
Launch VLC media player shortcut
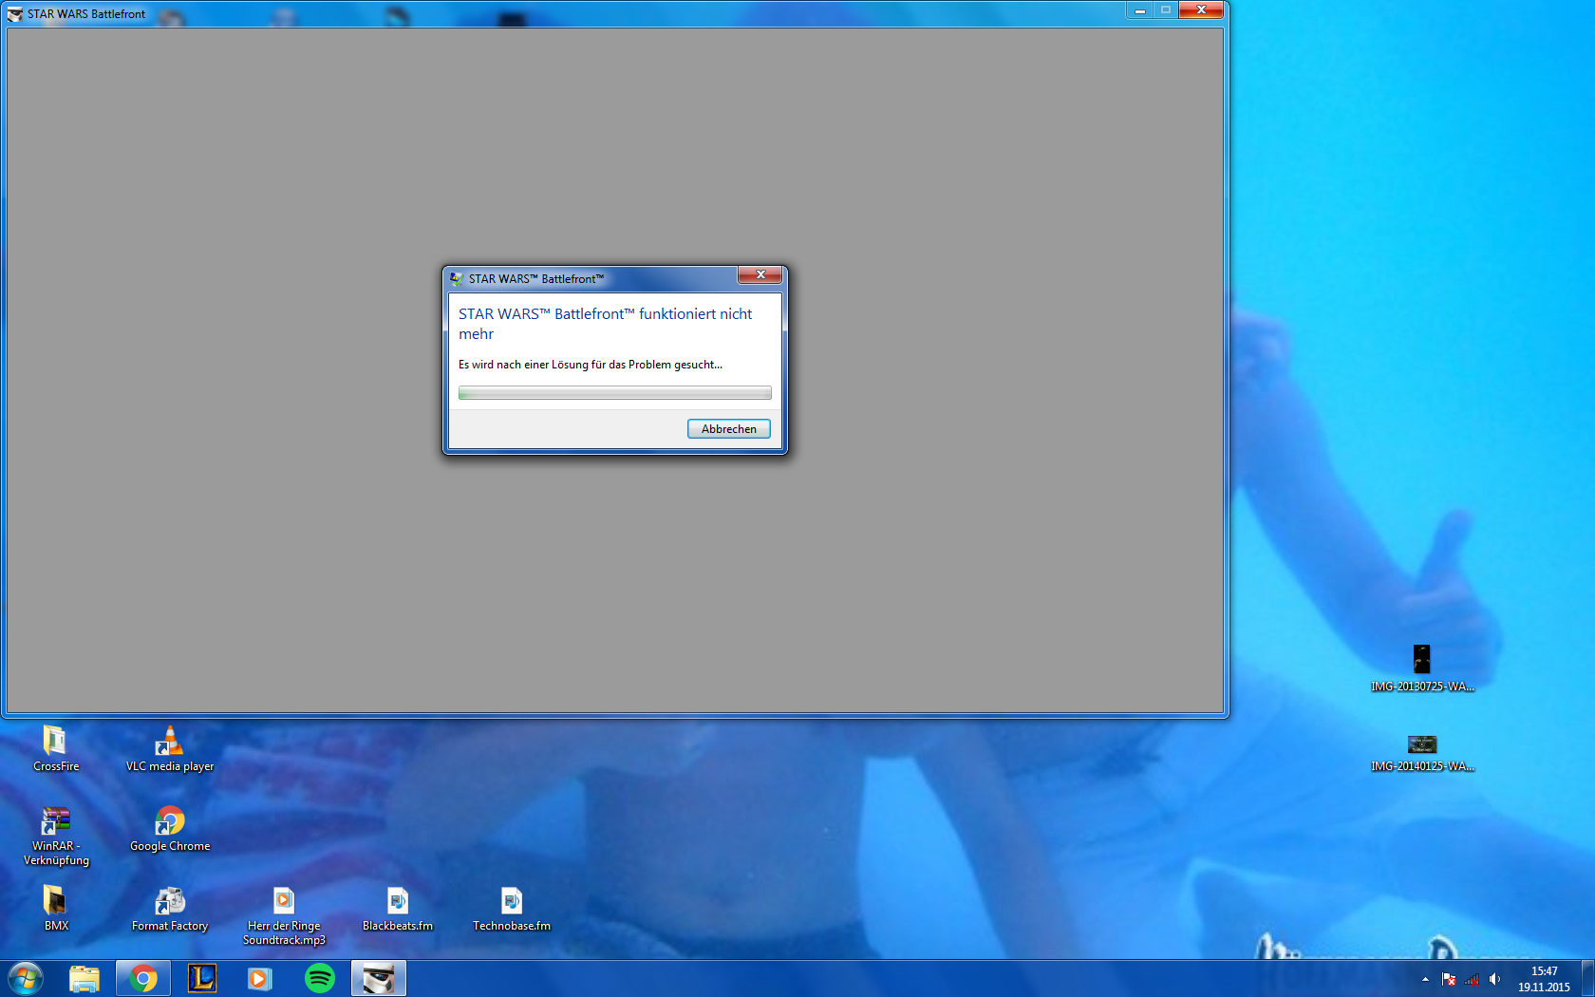pyautogui.click(x=170, y=748)
